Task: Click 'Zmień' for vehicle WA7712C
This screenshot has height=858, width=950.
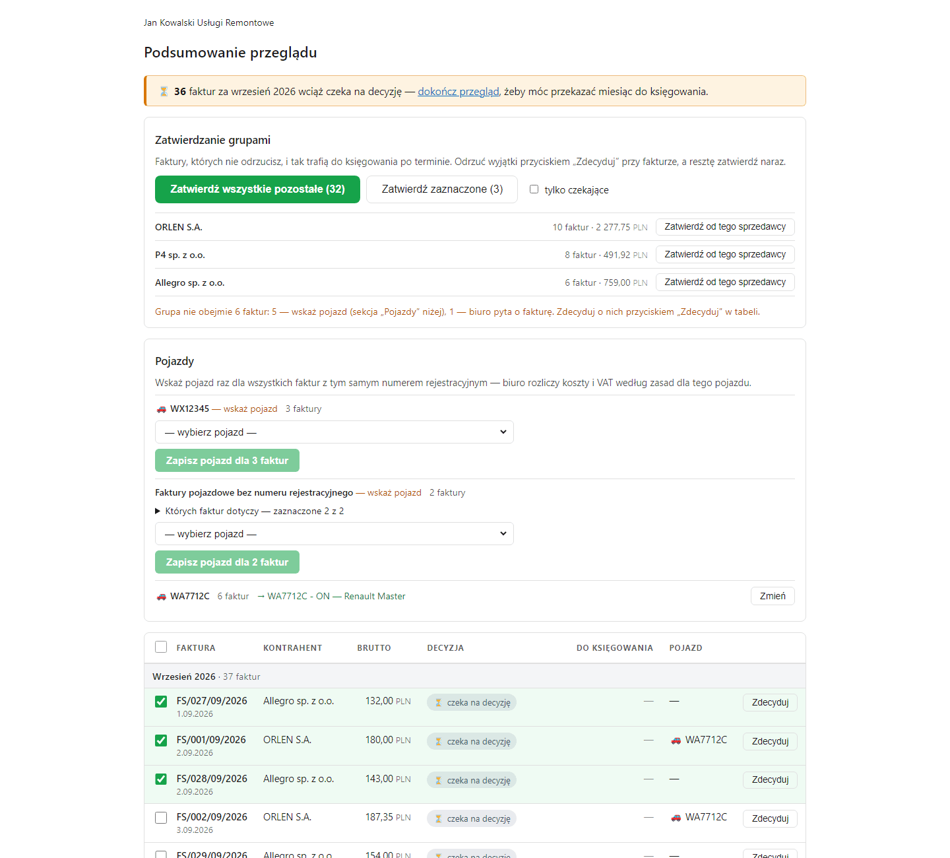Action: coord(773,596)
